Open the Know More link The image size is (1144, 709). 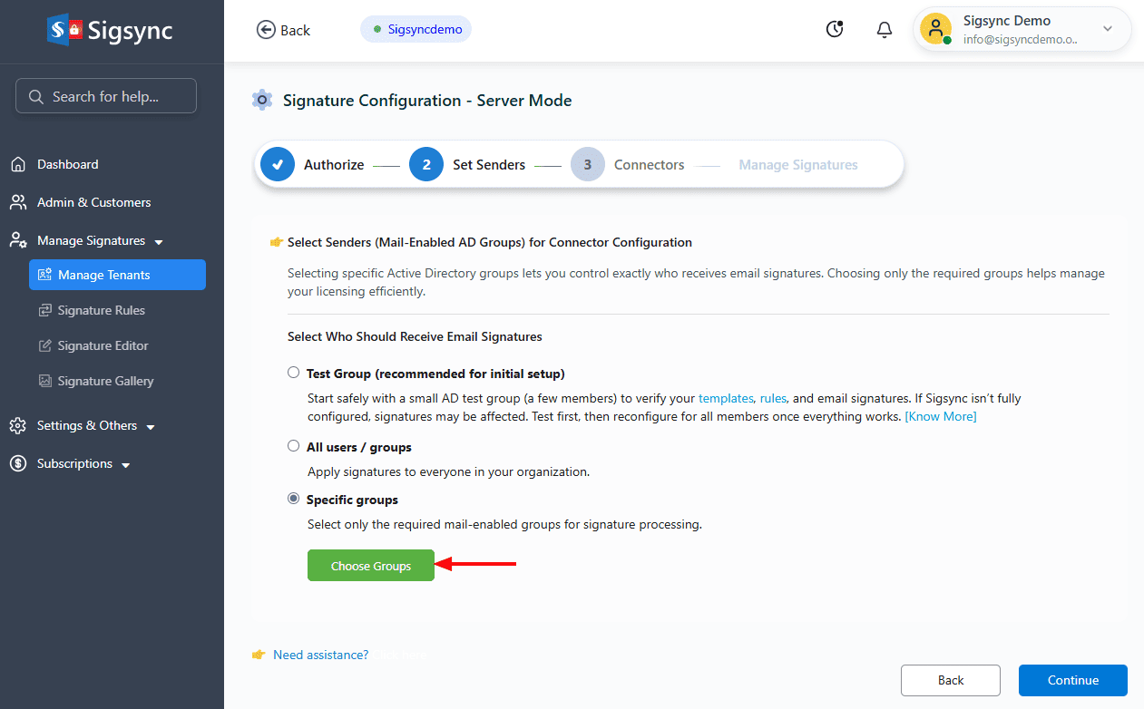pos(941,416)
